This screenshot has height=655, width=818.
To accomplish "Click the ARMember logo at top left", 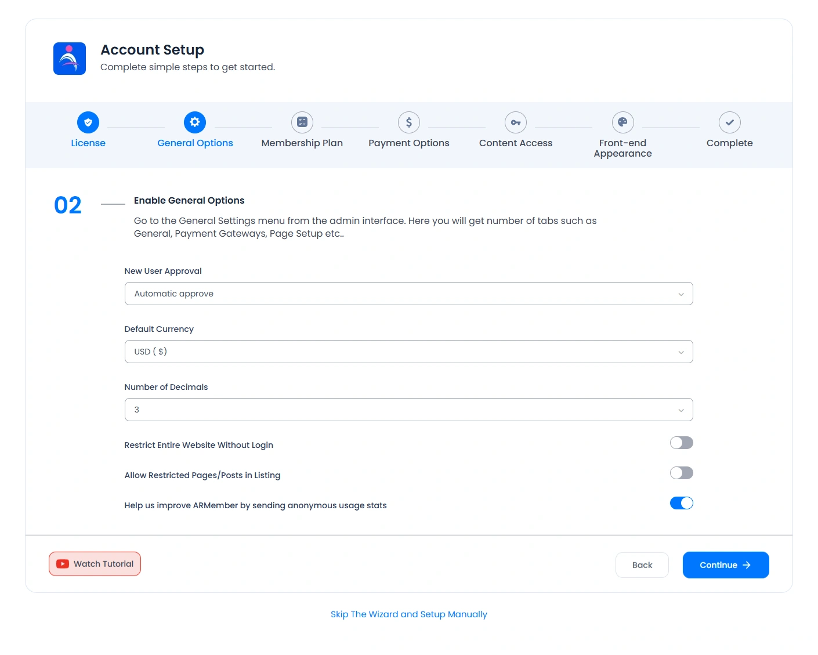I will [x=69, y=59].
